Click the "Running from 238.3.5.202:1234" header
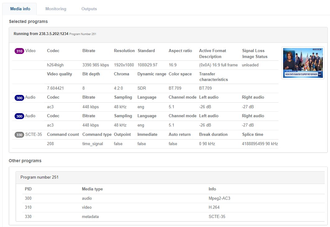 point(41,34)
